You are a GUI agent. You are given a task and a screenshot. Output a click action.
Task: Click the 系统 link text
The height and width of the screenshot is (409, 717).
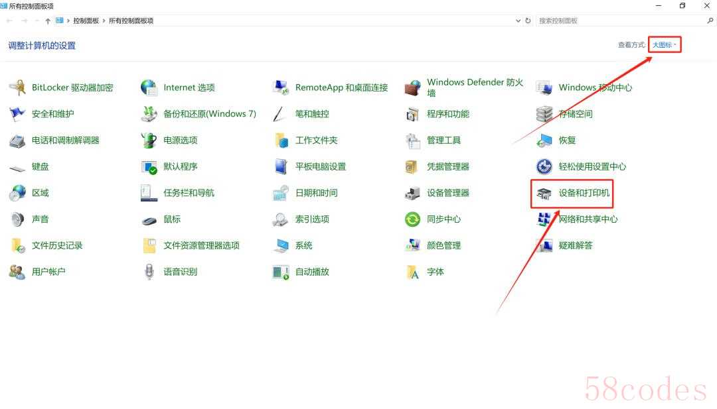pyautogui.click(x=303, y=245)
